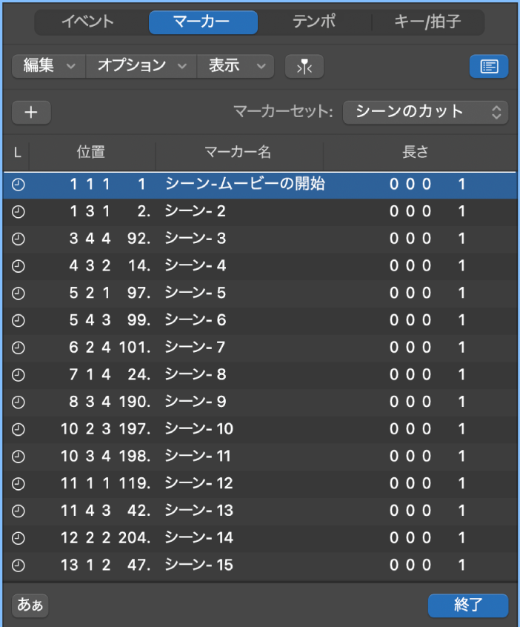Select the catch playhead icon in the toolbar
The height and width of the screenshot is (627, 520).
304,66
